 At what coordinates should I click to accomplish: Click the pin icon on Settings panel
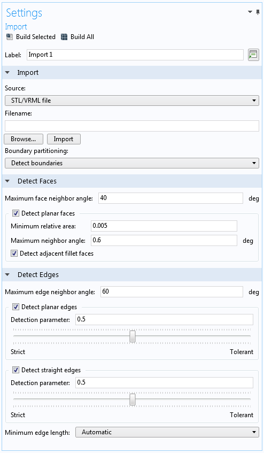258,12
